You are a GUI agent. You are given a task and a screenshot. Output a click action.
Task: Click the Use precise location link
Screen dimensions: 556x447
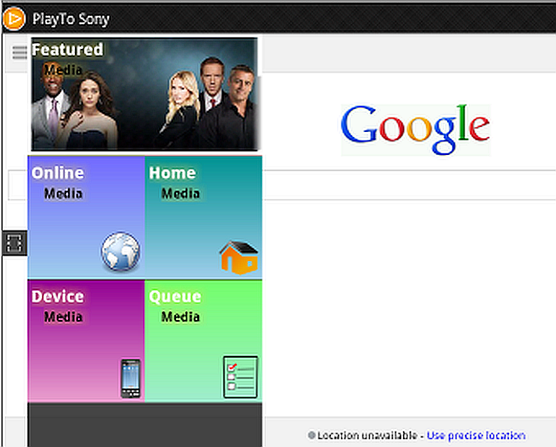click(476, 435)
